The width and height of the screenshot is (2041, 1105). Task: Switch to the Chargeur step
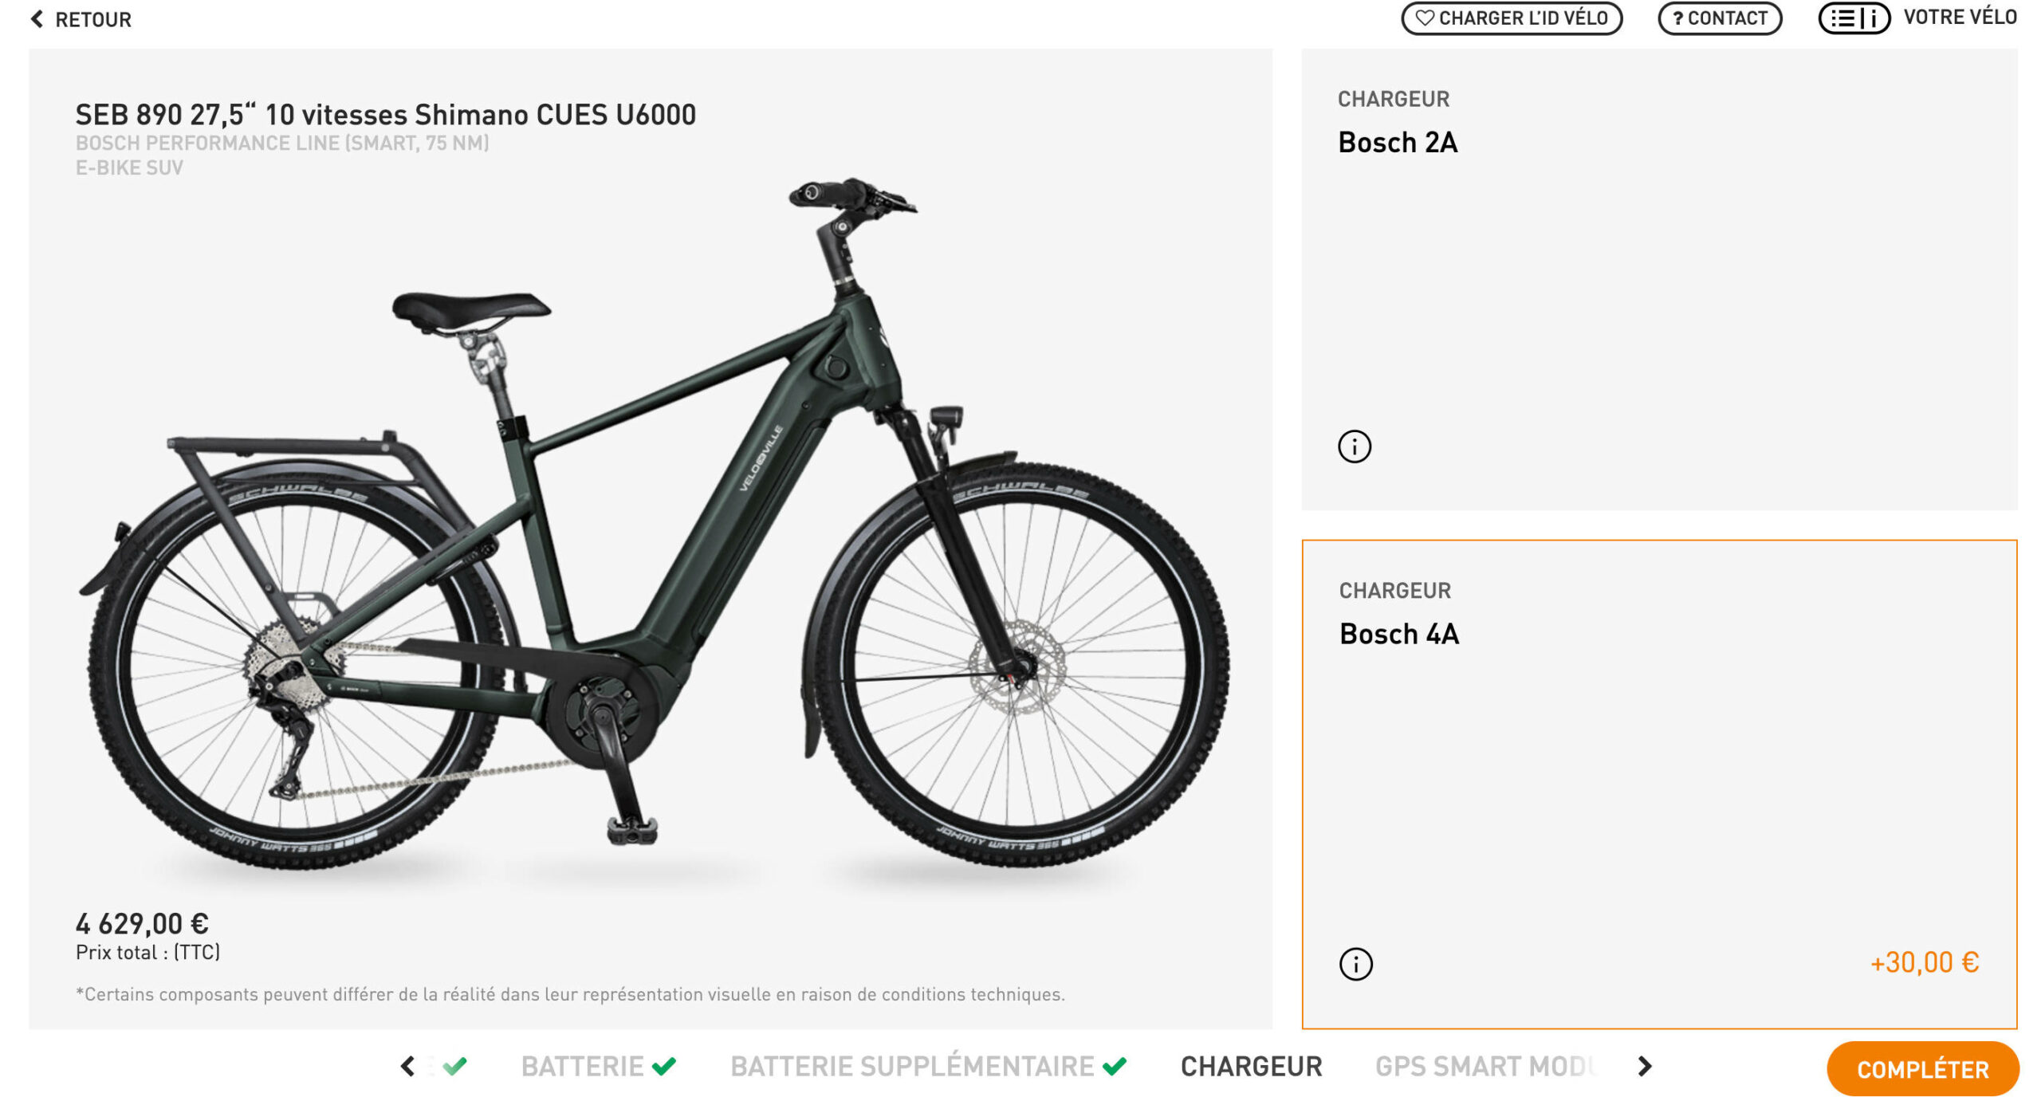[1251, 1067]
